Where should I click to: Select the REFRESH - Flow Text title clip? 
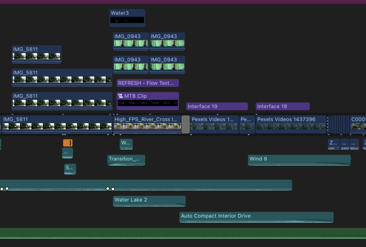148,83
